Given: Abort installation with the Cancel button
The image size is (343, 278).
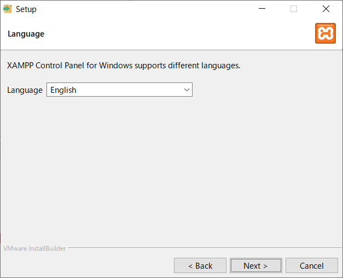Looking at the screenshot, I should [312, 265].
